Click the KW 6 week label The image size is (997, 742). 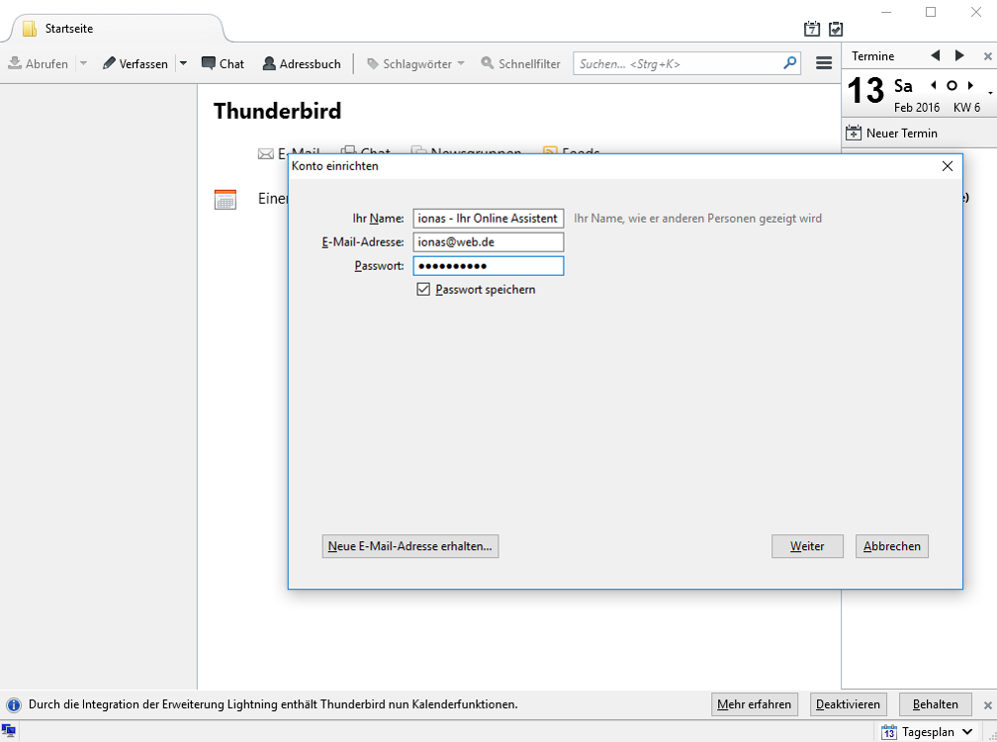click(x=966, y=108)
